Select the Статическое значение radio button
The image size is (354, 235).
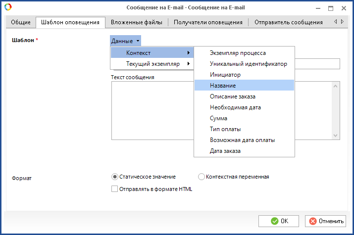click(115, 177)
